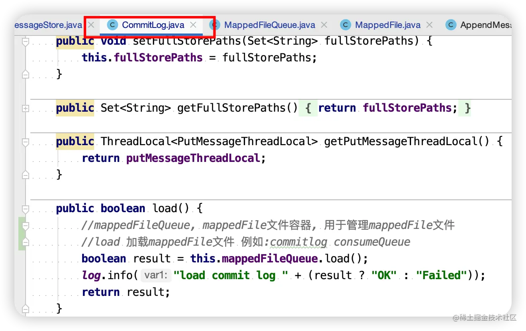Click the getPutMessageThreadLocal() method name
526x331 pixels.
point(407,141)
